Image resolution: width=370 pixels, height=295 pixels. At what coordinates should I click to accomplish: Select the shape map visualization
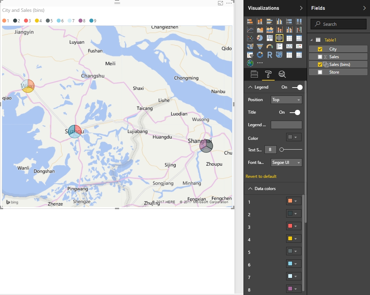(x=280, y=55)
